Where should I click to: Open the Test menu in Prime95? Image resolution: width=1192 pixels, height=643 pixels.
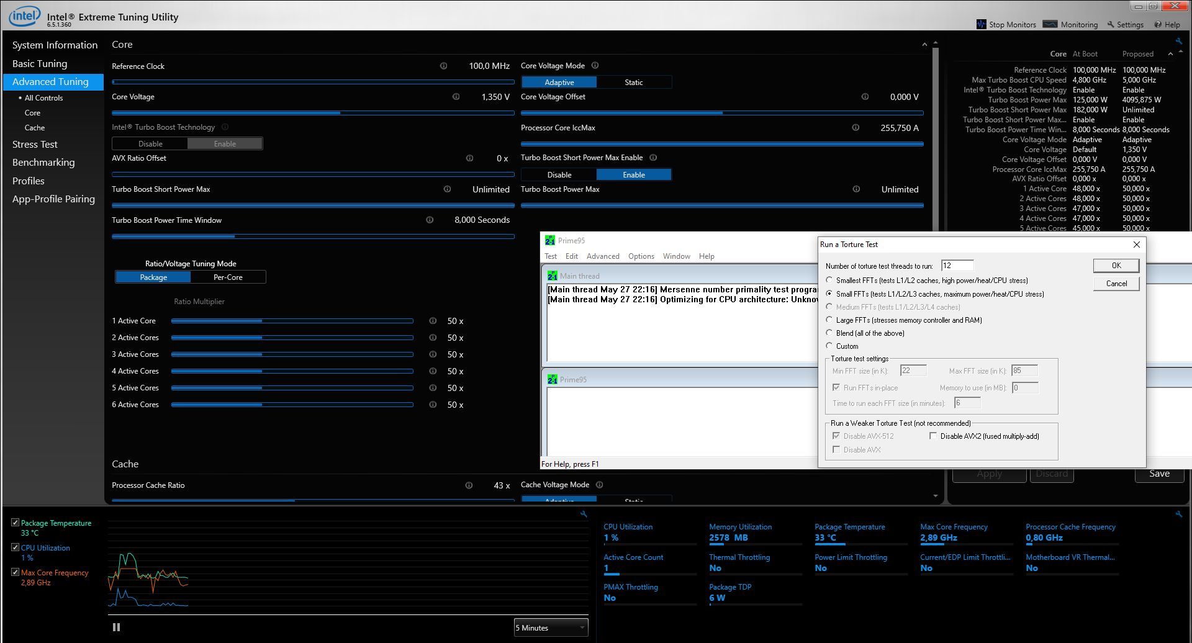551,256
